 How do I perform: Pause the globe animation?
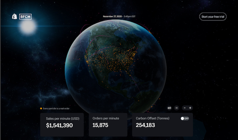coord(177,108)
